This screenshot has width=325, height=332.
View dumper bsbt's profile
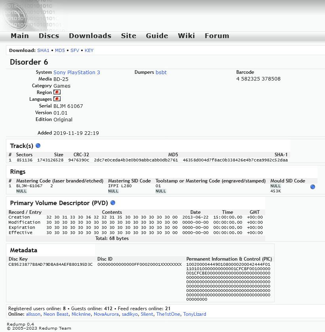(x=161, y=72)
